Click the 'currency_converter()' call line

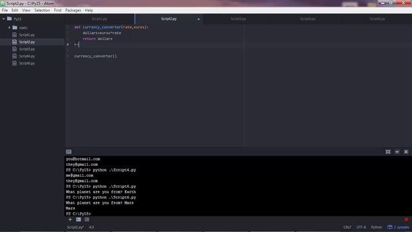click(x=95, y=56)
